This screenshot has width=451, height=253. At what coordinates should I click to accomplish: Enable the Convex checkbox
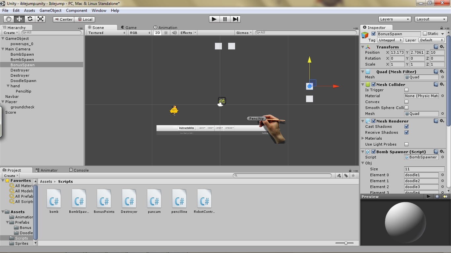coord(406,102)
